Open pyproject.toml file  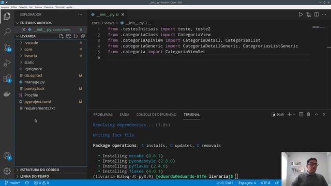tap(51, 102)
